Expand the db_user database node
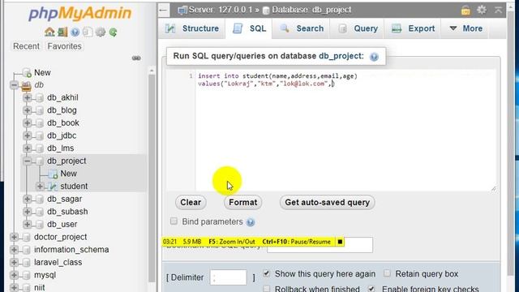519x292 pixels. click(27, 225)
